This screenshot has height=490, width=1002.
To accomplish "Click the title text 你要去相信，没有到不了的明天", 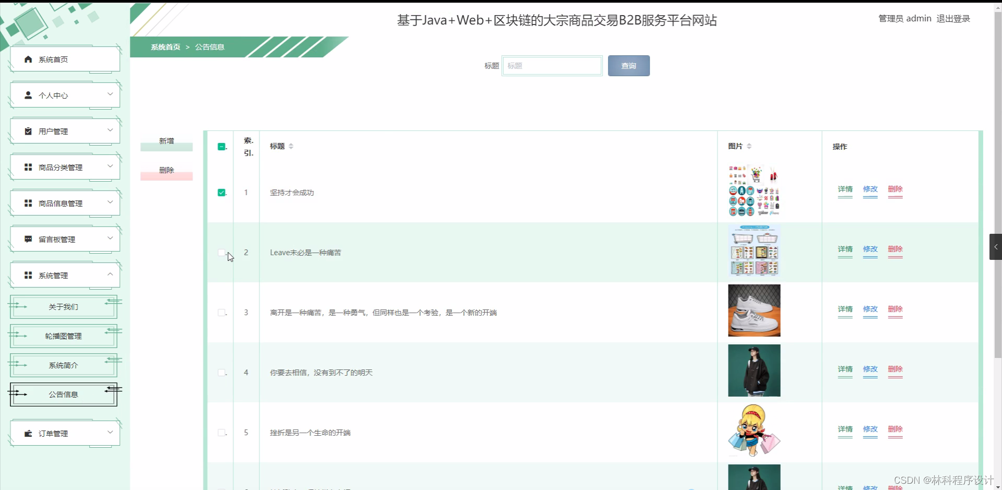I will coord(321,373).
